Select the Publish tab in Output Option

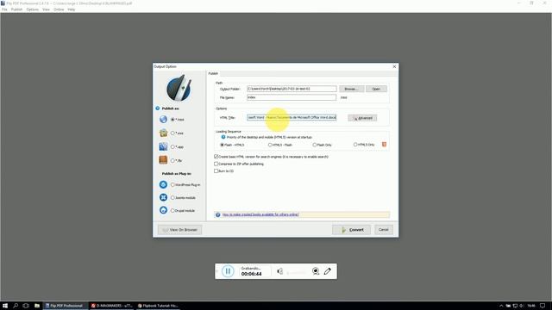213,73
